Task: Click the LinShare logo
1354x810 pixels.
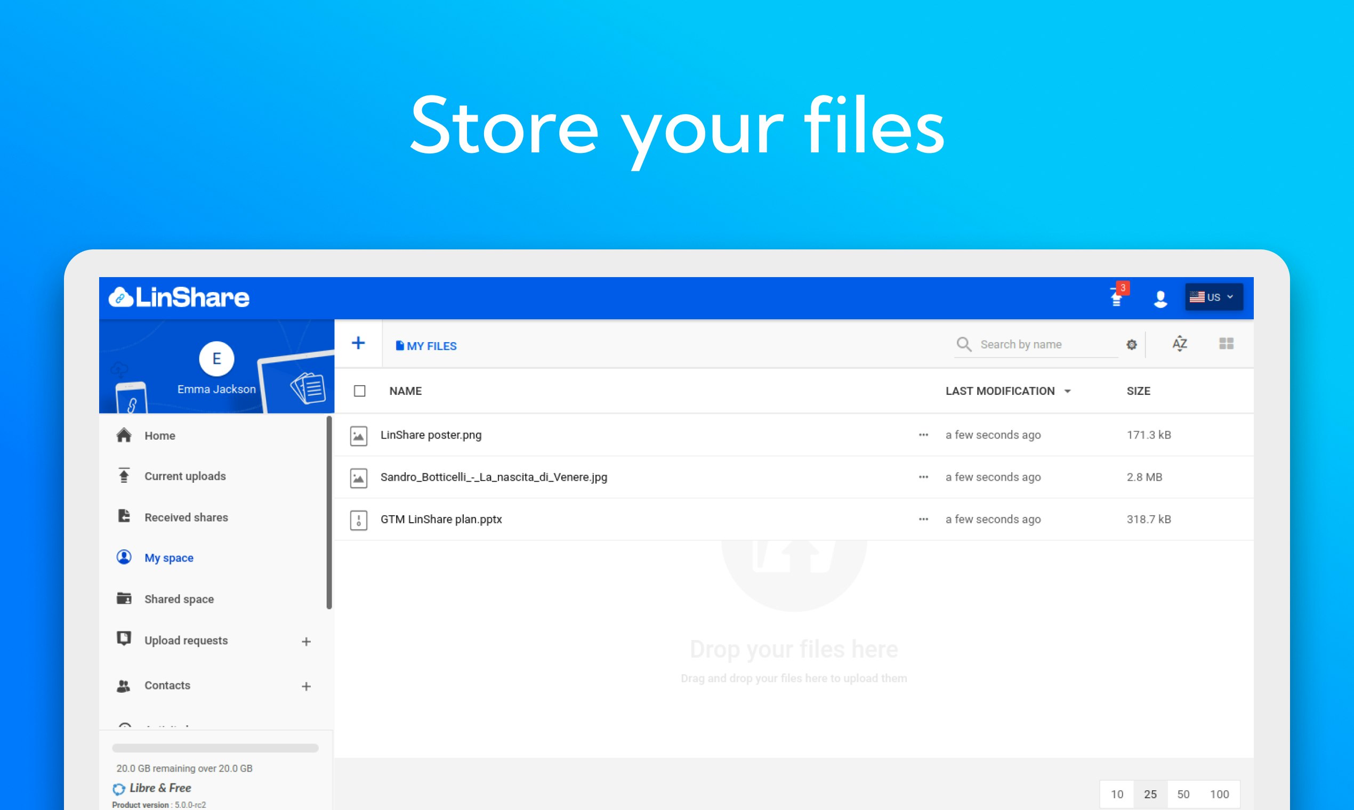Action: [x=179, y=297]
